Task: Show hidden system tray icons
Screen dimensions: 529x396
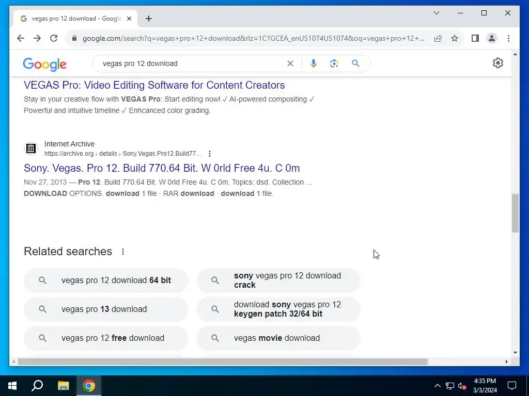Action: click(x=437, y=386)
